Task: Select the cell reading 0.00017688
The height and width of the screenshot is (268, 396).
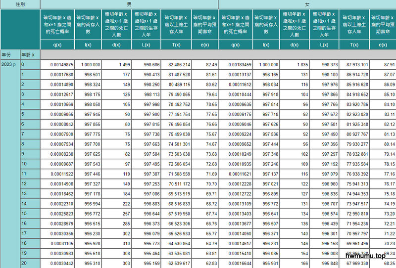Action: tap(57, 75)
